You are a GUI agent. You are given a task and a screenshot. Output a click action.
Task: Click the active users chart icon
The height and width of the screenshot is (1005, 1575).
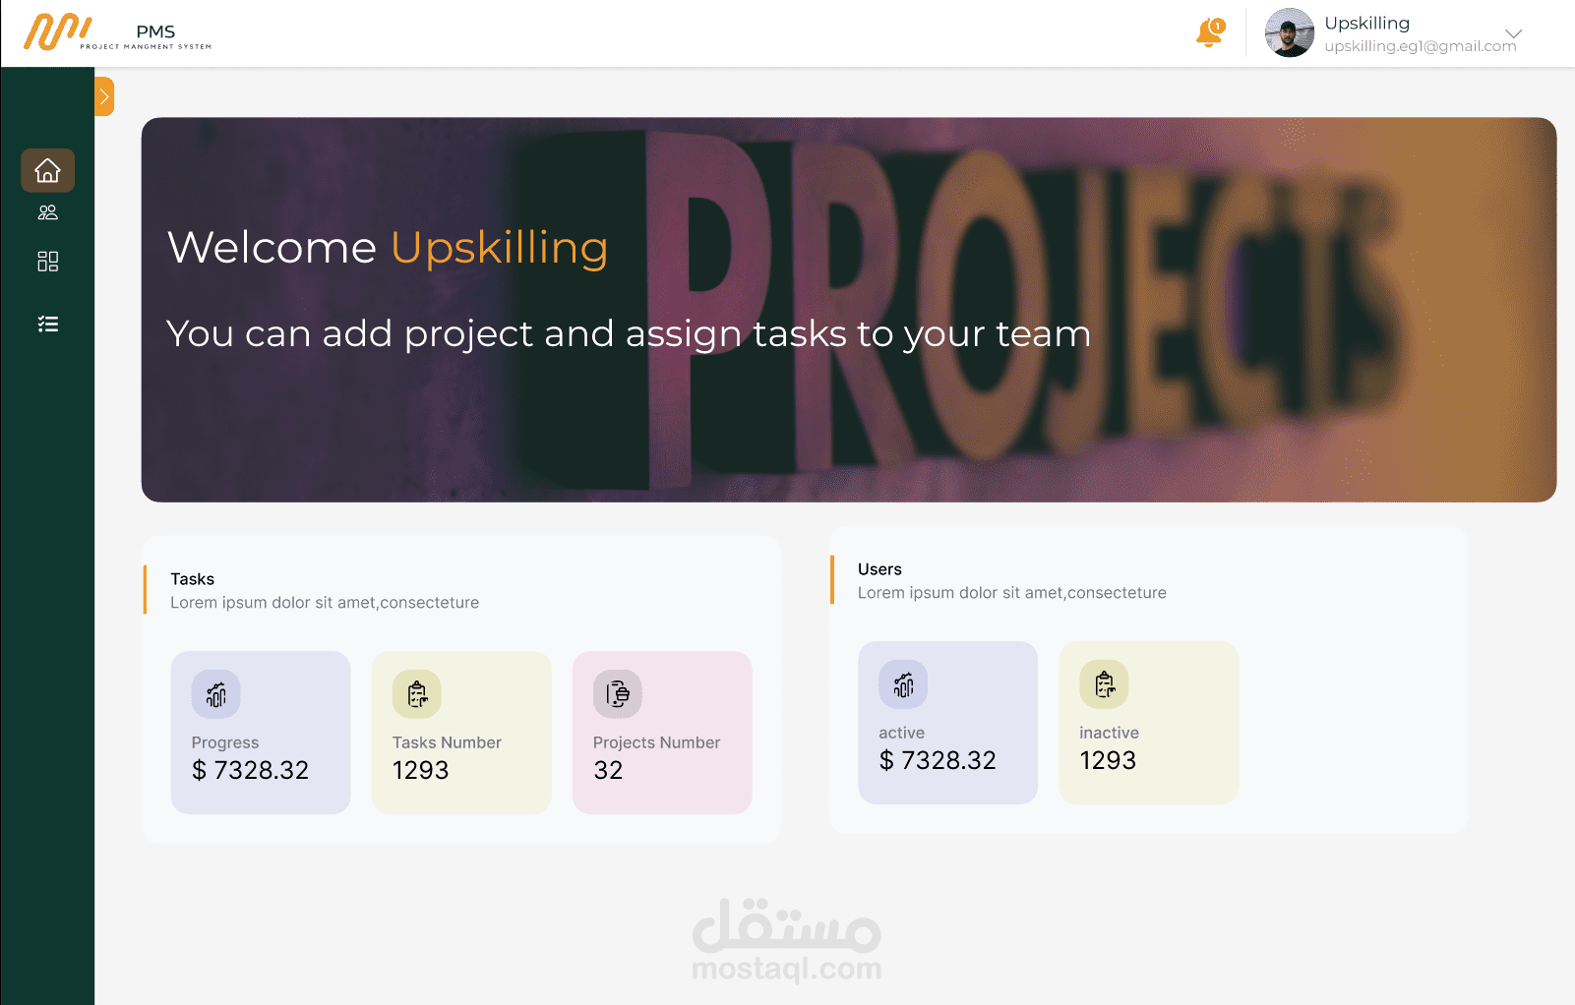(903, 684)
